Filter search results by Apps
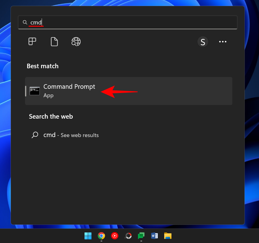Screen dimensions: 259x243 click(x=32, y=42)
